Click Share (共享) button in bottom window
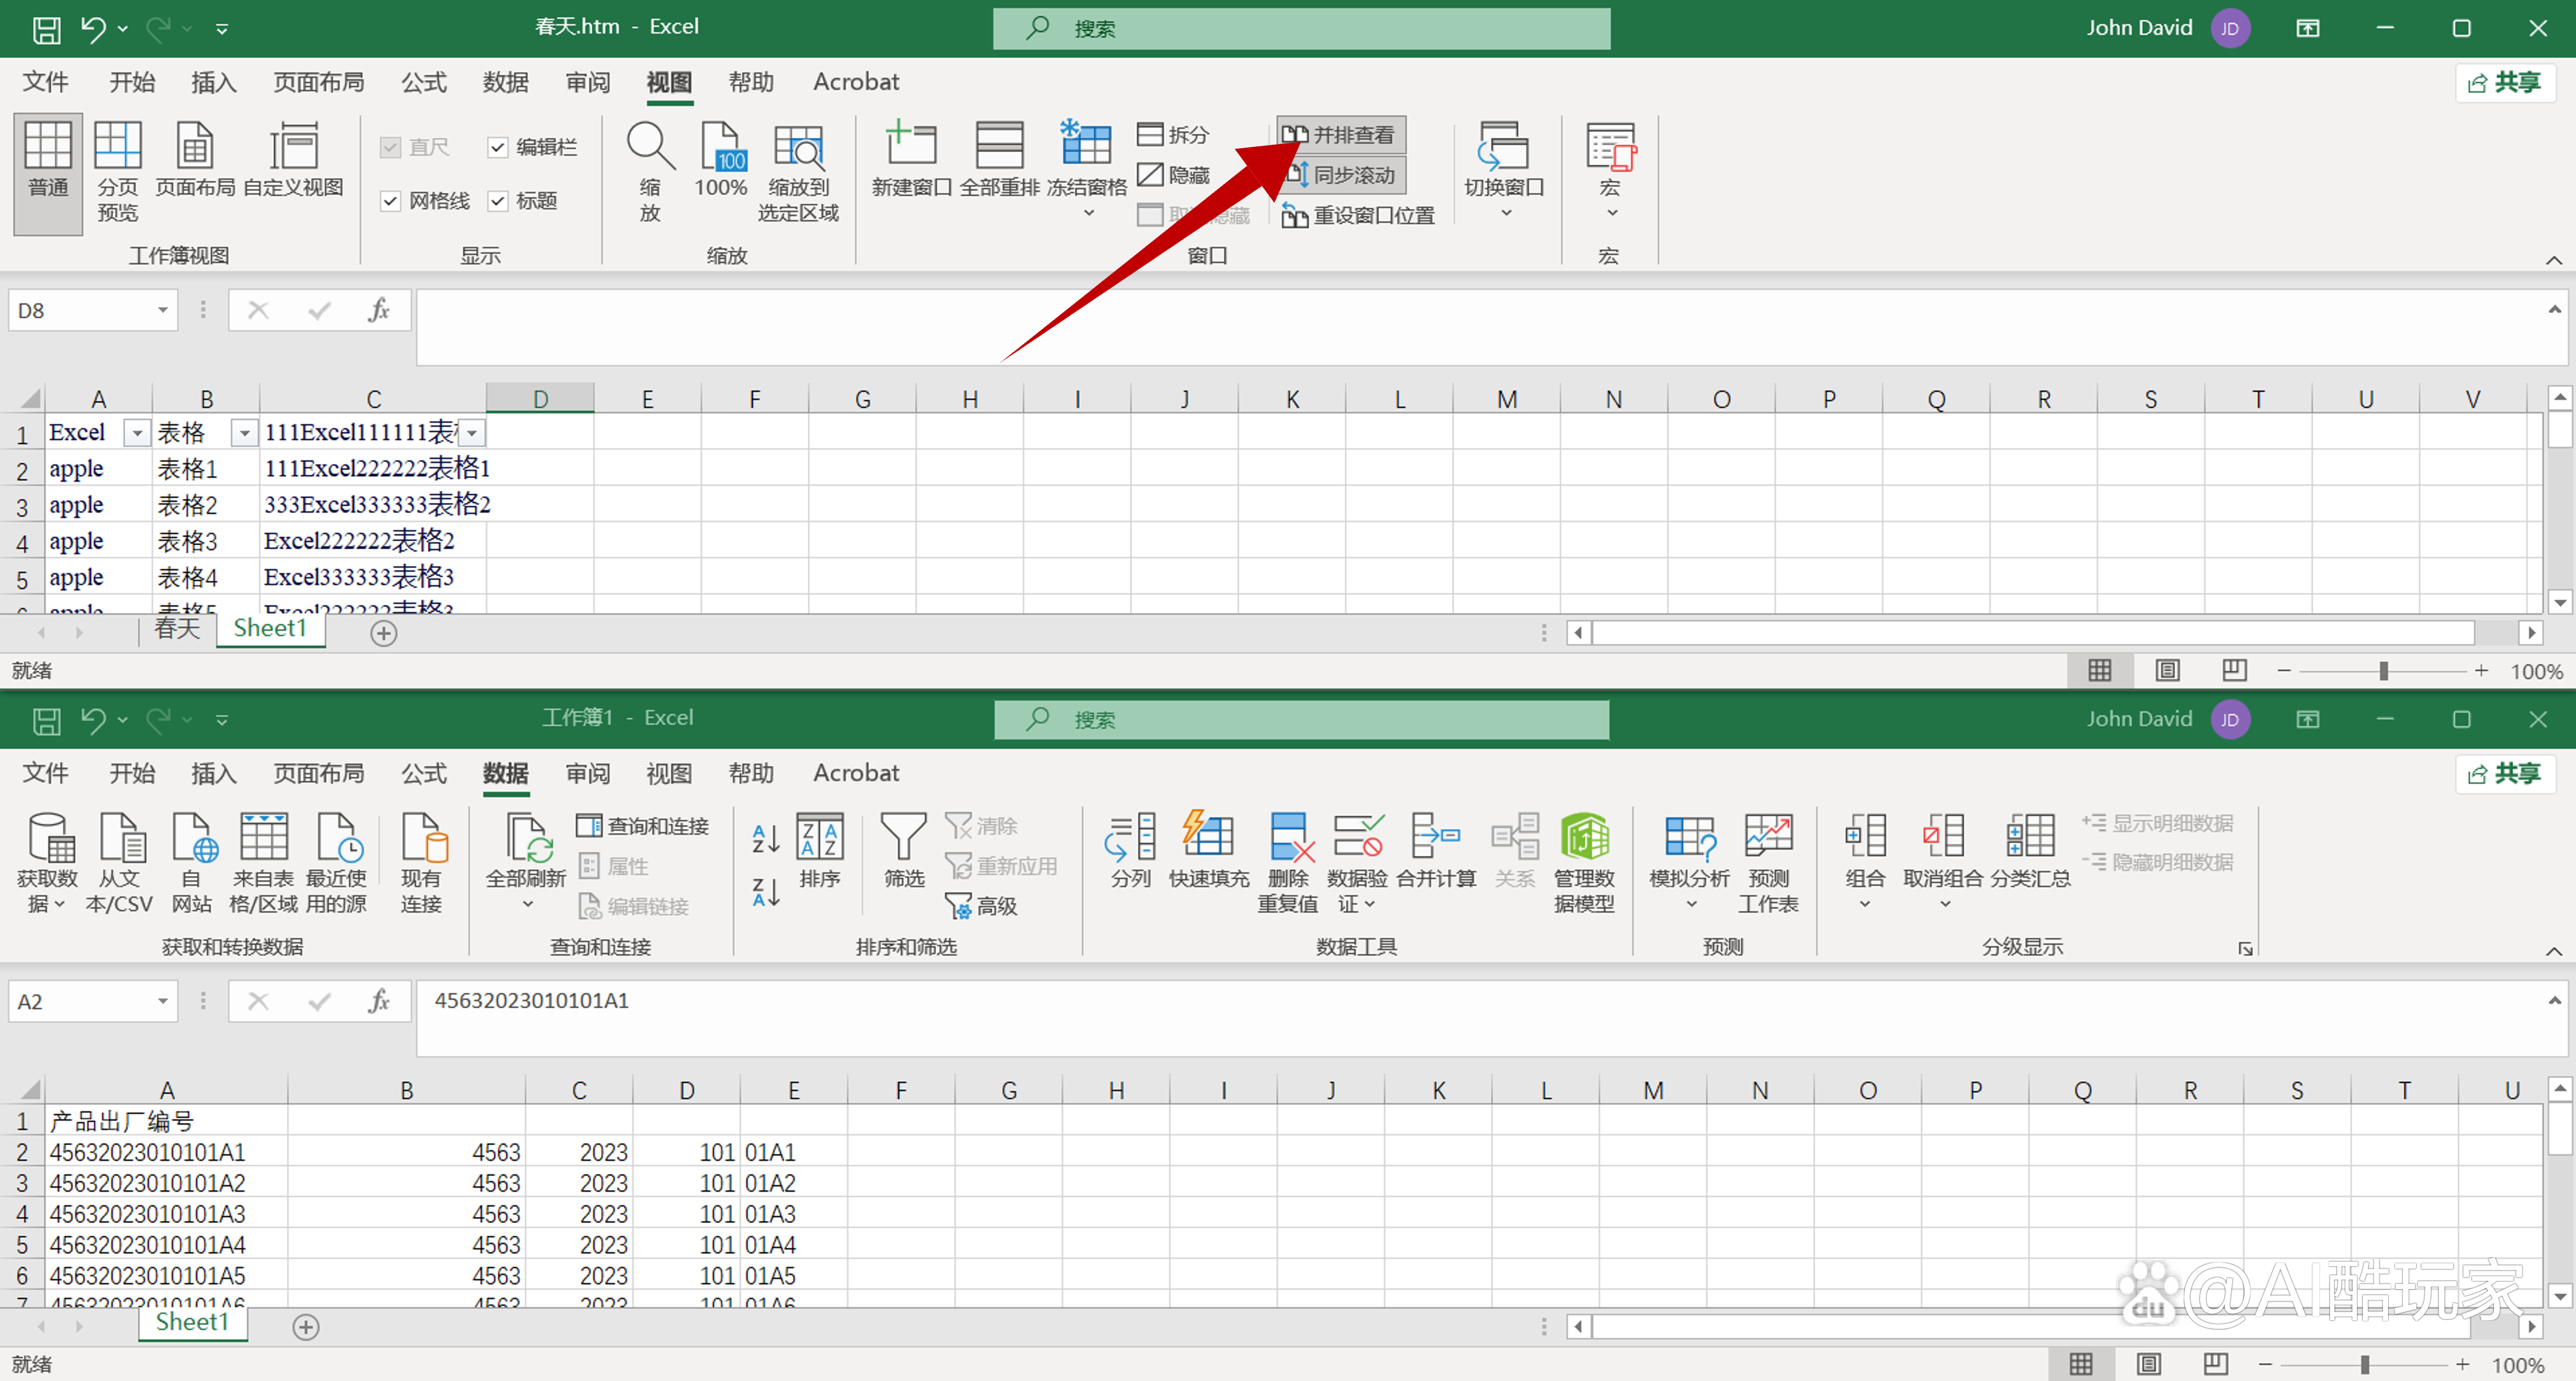This screenshot has height=1381, width=2576. (2504, 773)
